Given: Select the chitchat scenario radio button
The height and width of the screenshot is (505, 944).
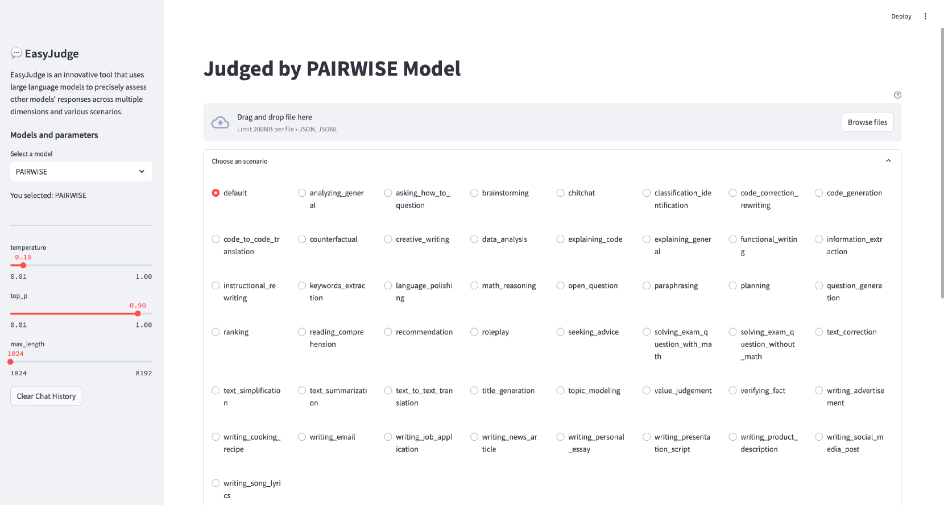Looking at the screenshot, I should (x=561, y=193).
